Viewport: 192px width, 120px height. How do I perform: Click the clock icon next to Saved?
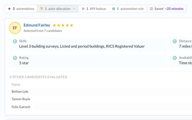point(151,9)
